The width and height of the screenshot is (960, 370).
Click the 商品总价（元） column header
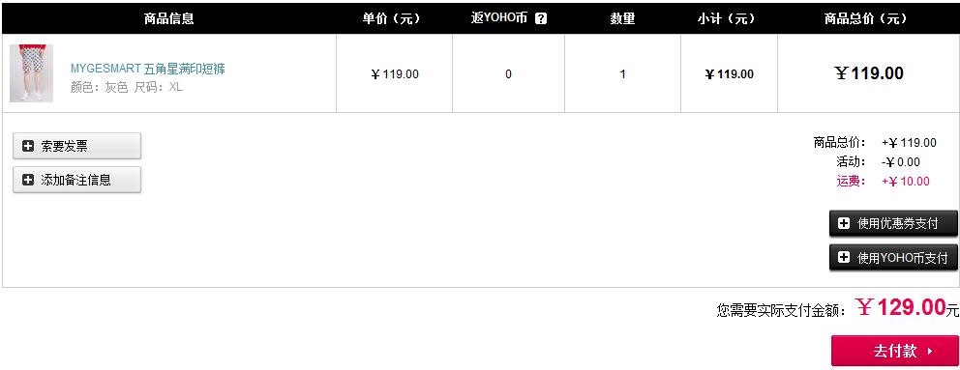[x=866, y=19]
